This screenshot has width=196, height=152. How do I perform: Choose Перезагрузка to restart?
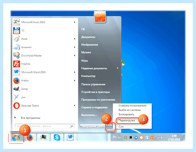[x=127, y=121]
